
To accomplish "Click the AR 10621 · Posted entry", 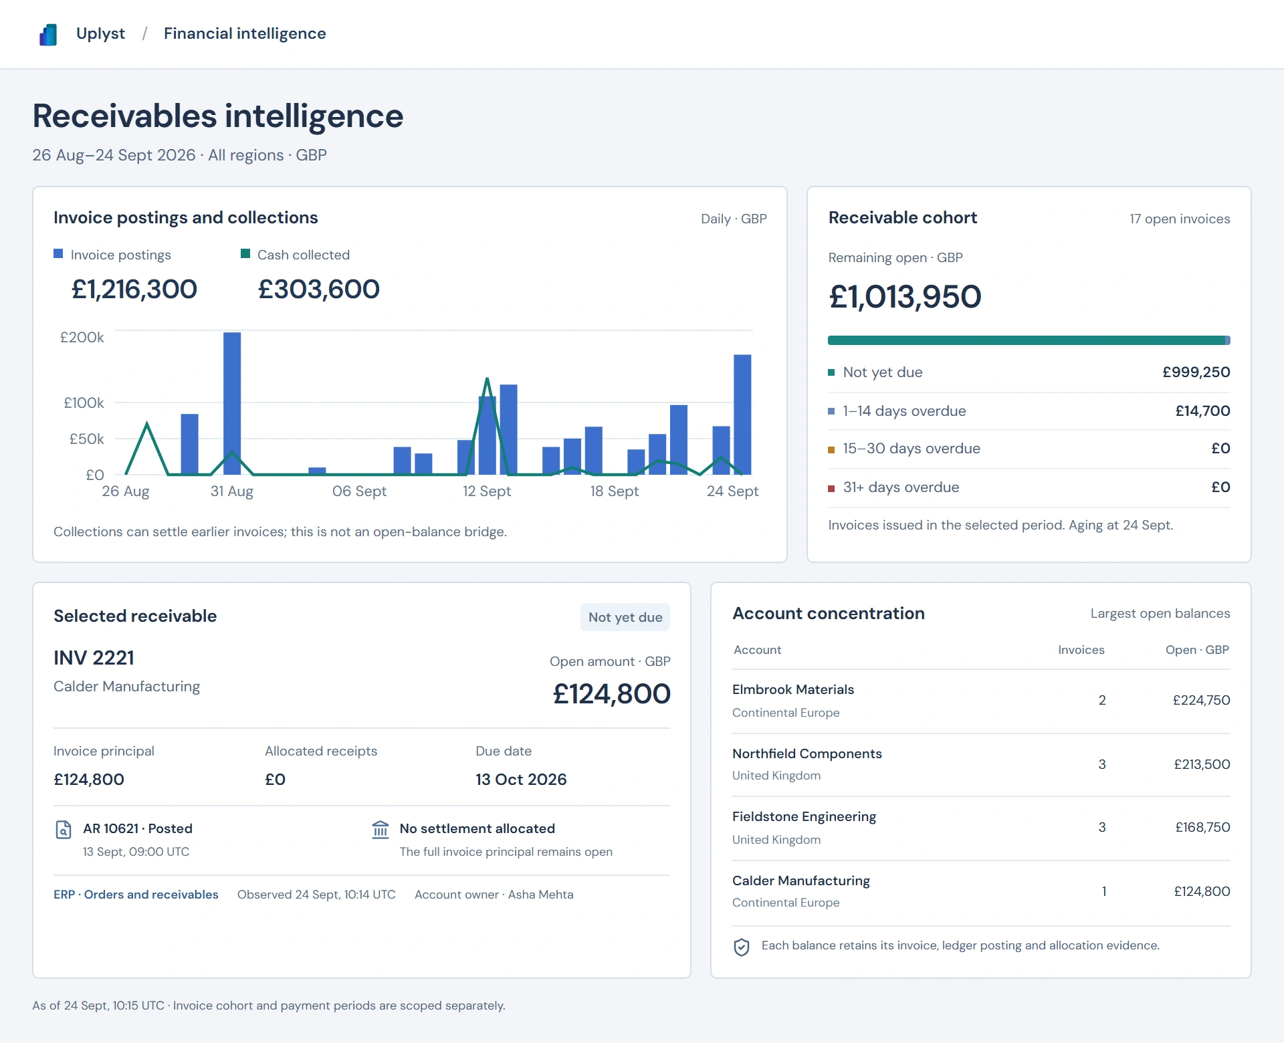I will [138, 829].
